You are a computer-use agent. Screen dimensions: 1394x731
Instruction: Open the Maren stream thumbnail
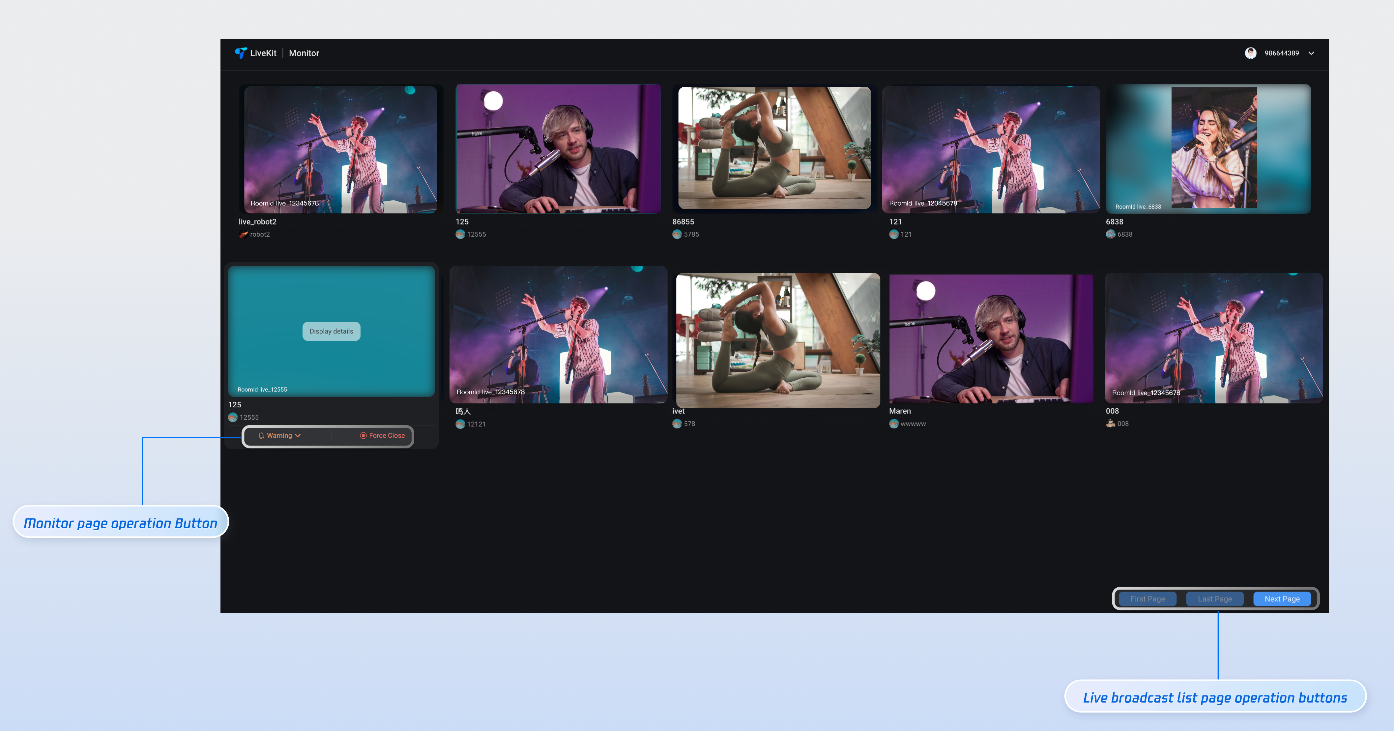coord(990,338)
